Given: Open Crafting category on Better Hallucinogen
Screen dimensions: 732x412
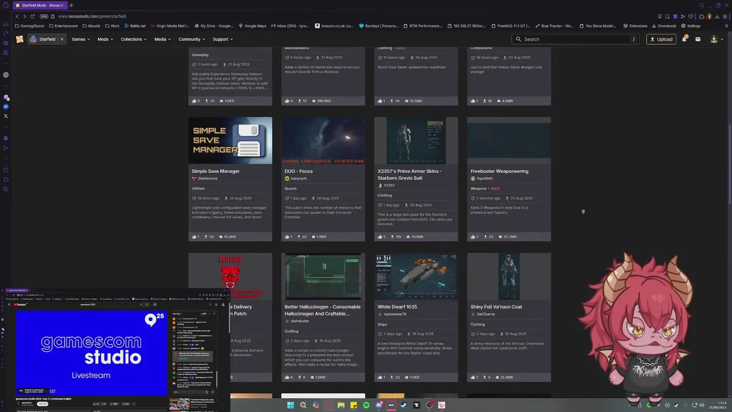Looking at the screenshot, I should pos(292,331).
